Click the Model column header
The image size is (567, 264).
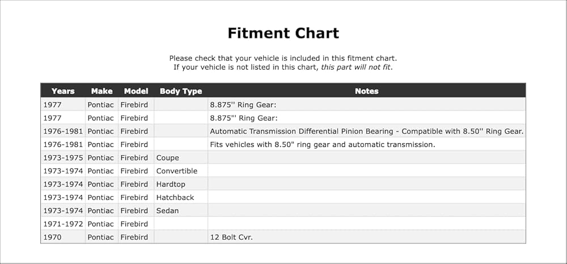136,91
